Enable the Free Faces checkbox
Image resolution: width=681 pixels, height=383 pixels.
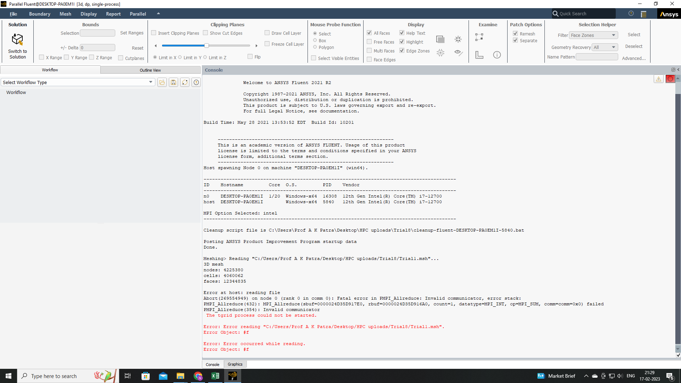point(369,42)
